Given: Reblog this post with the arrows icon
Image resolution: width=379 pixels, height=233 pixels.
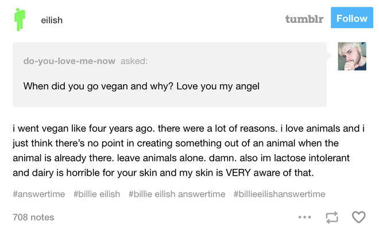Looking at the screenshot, I should [x=331, y=218].
